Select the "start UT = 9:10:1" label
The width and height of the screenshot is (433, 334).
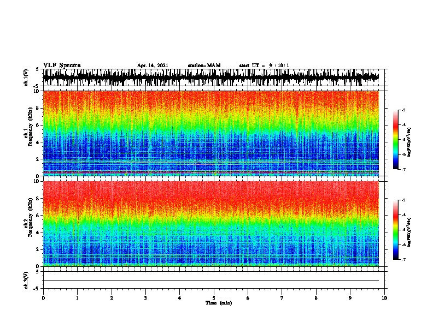click(x=264, y=65)
